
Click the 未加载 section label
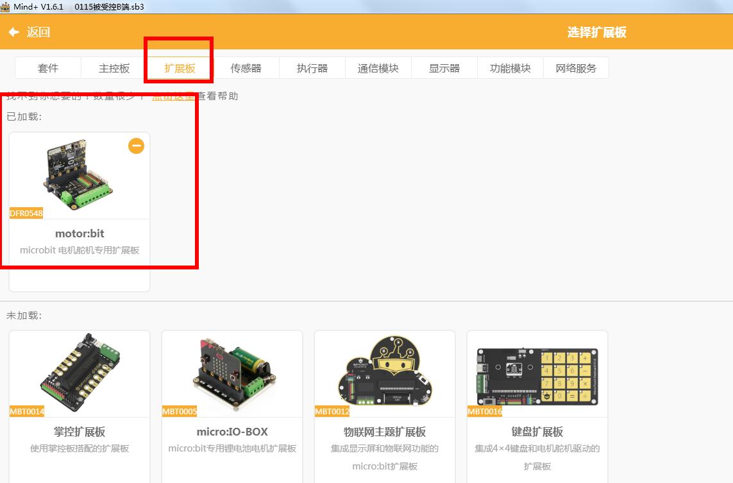tap(24, 316)
